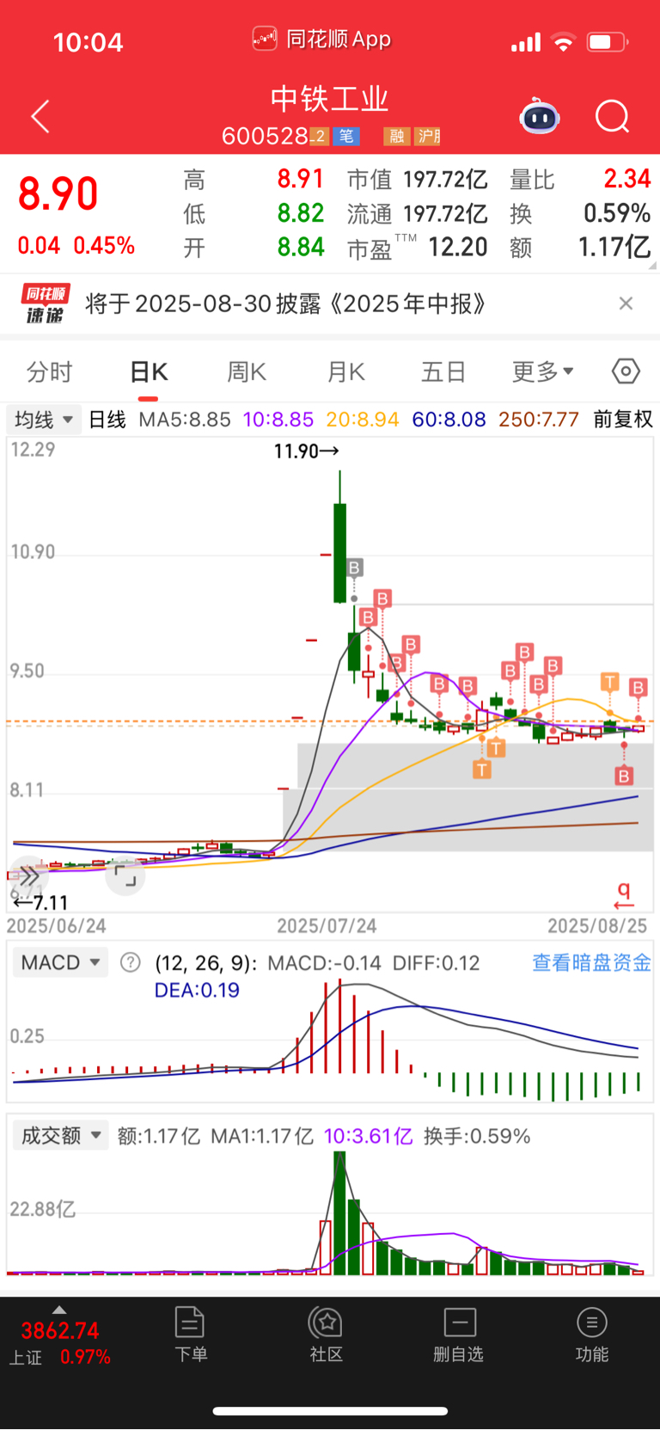Select the 日K daily chart tab
This screenshot has width=660, height=1430.
pyautogui.click(x=149, y=371)
